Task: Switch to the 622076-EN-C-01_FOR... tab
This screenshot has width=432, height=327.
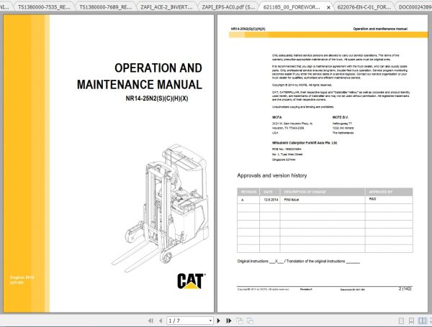Action: click(x=364, y=7)
